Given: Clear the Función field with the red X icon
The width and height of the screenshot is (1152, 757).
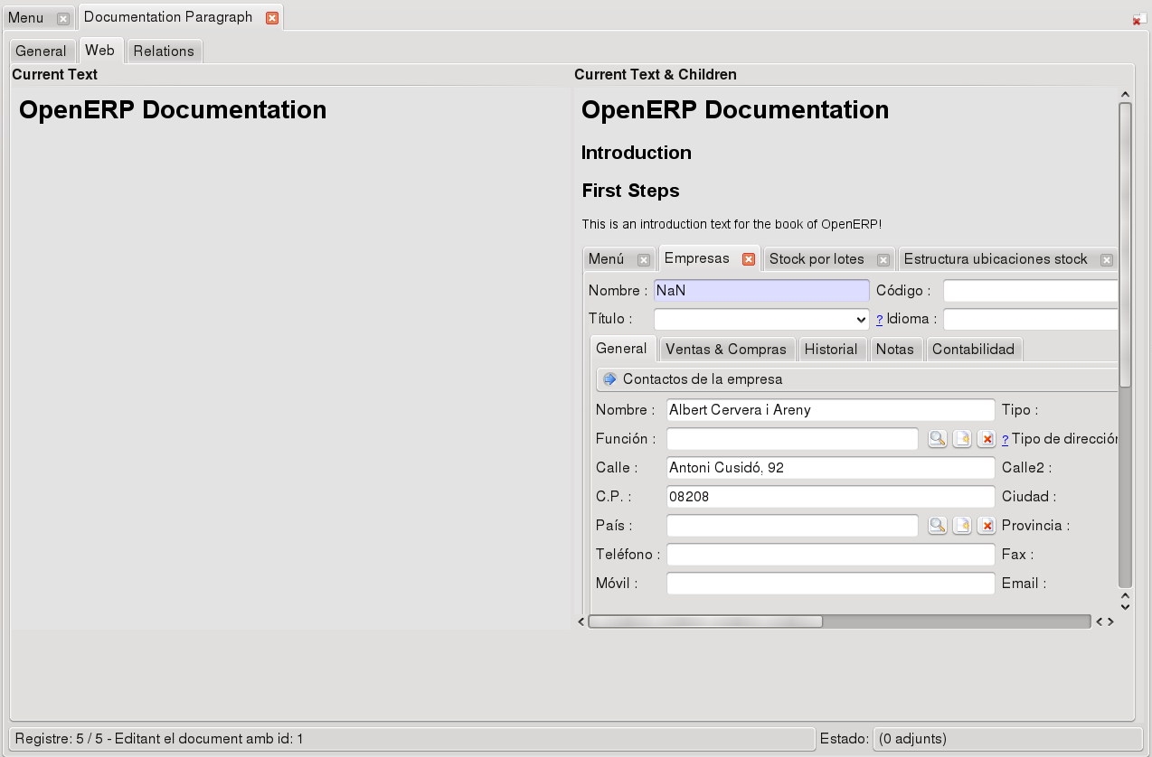Looking at the screenshot, I should (987, 439).
